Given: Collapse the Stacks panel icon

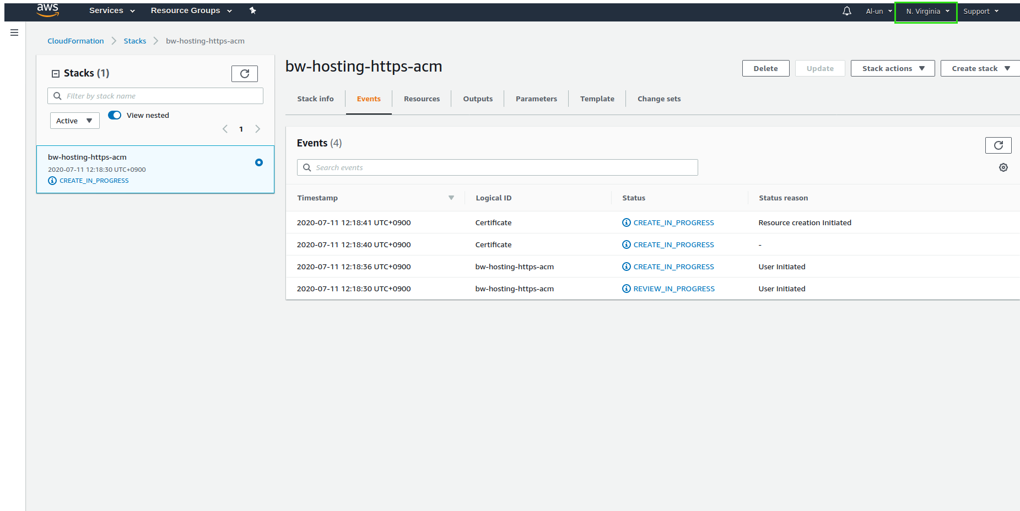Looking at the screenshot, I should (x=56, y=74).
